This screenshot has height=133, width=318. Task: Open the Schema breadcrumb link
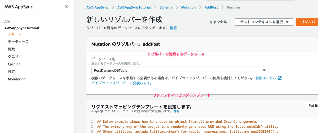[x=166, y=7]
